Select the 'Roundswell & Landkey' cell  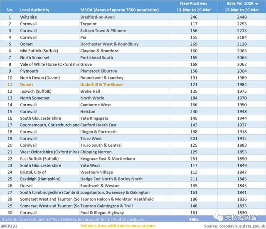coord(102,78)
